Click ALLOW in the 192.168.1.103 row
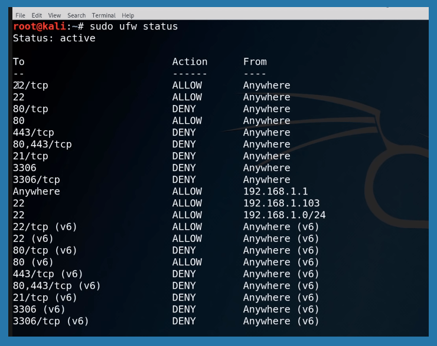This screenshot has width=437, height=346. click(187, 203)
